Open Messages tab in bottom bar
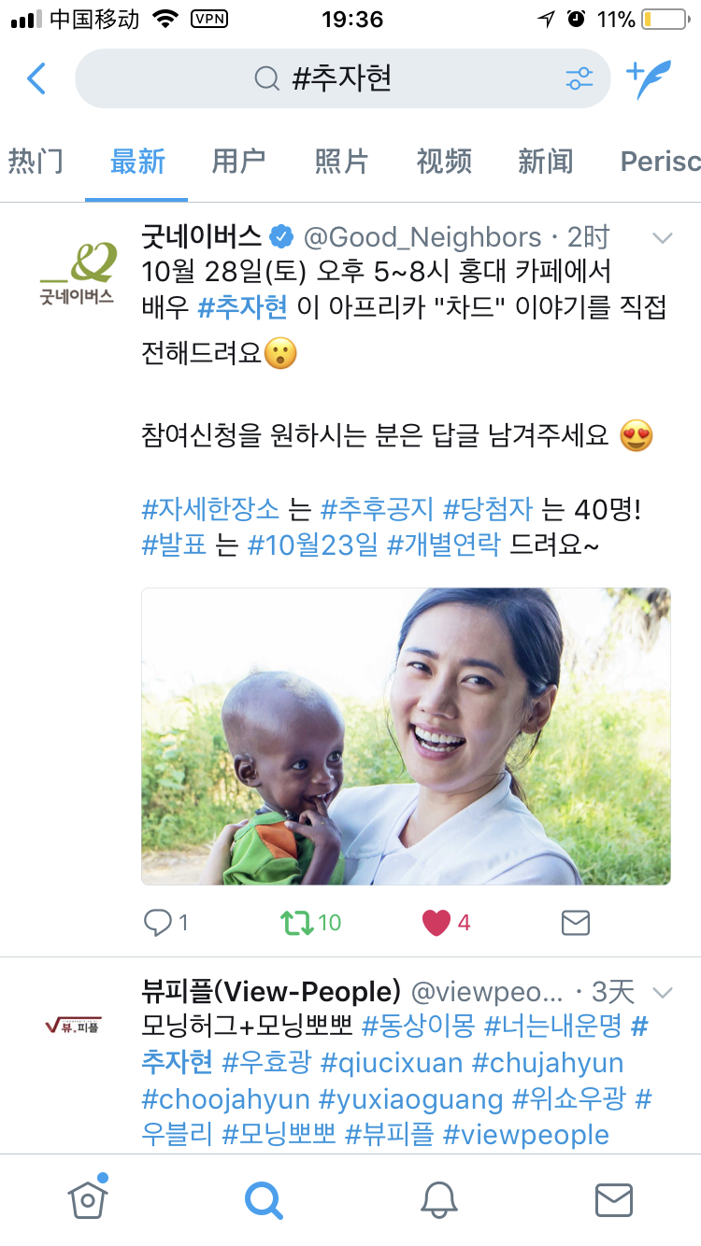The image size is (701, 1246). click(613, 1199)
